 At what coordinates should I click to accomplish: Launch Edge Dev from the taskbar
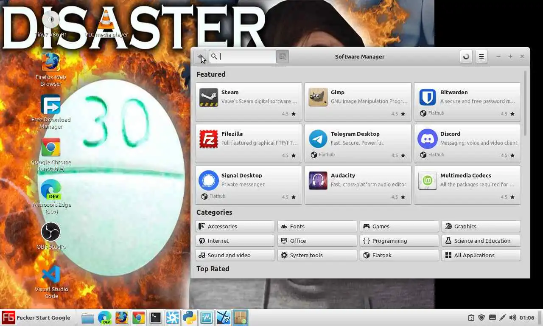coord(105,318)
